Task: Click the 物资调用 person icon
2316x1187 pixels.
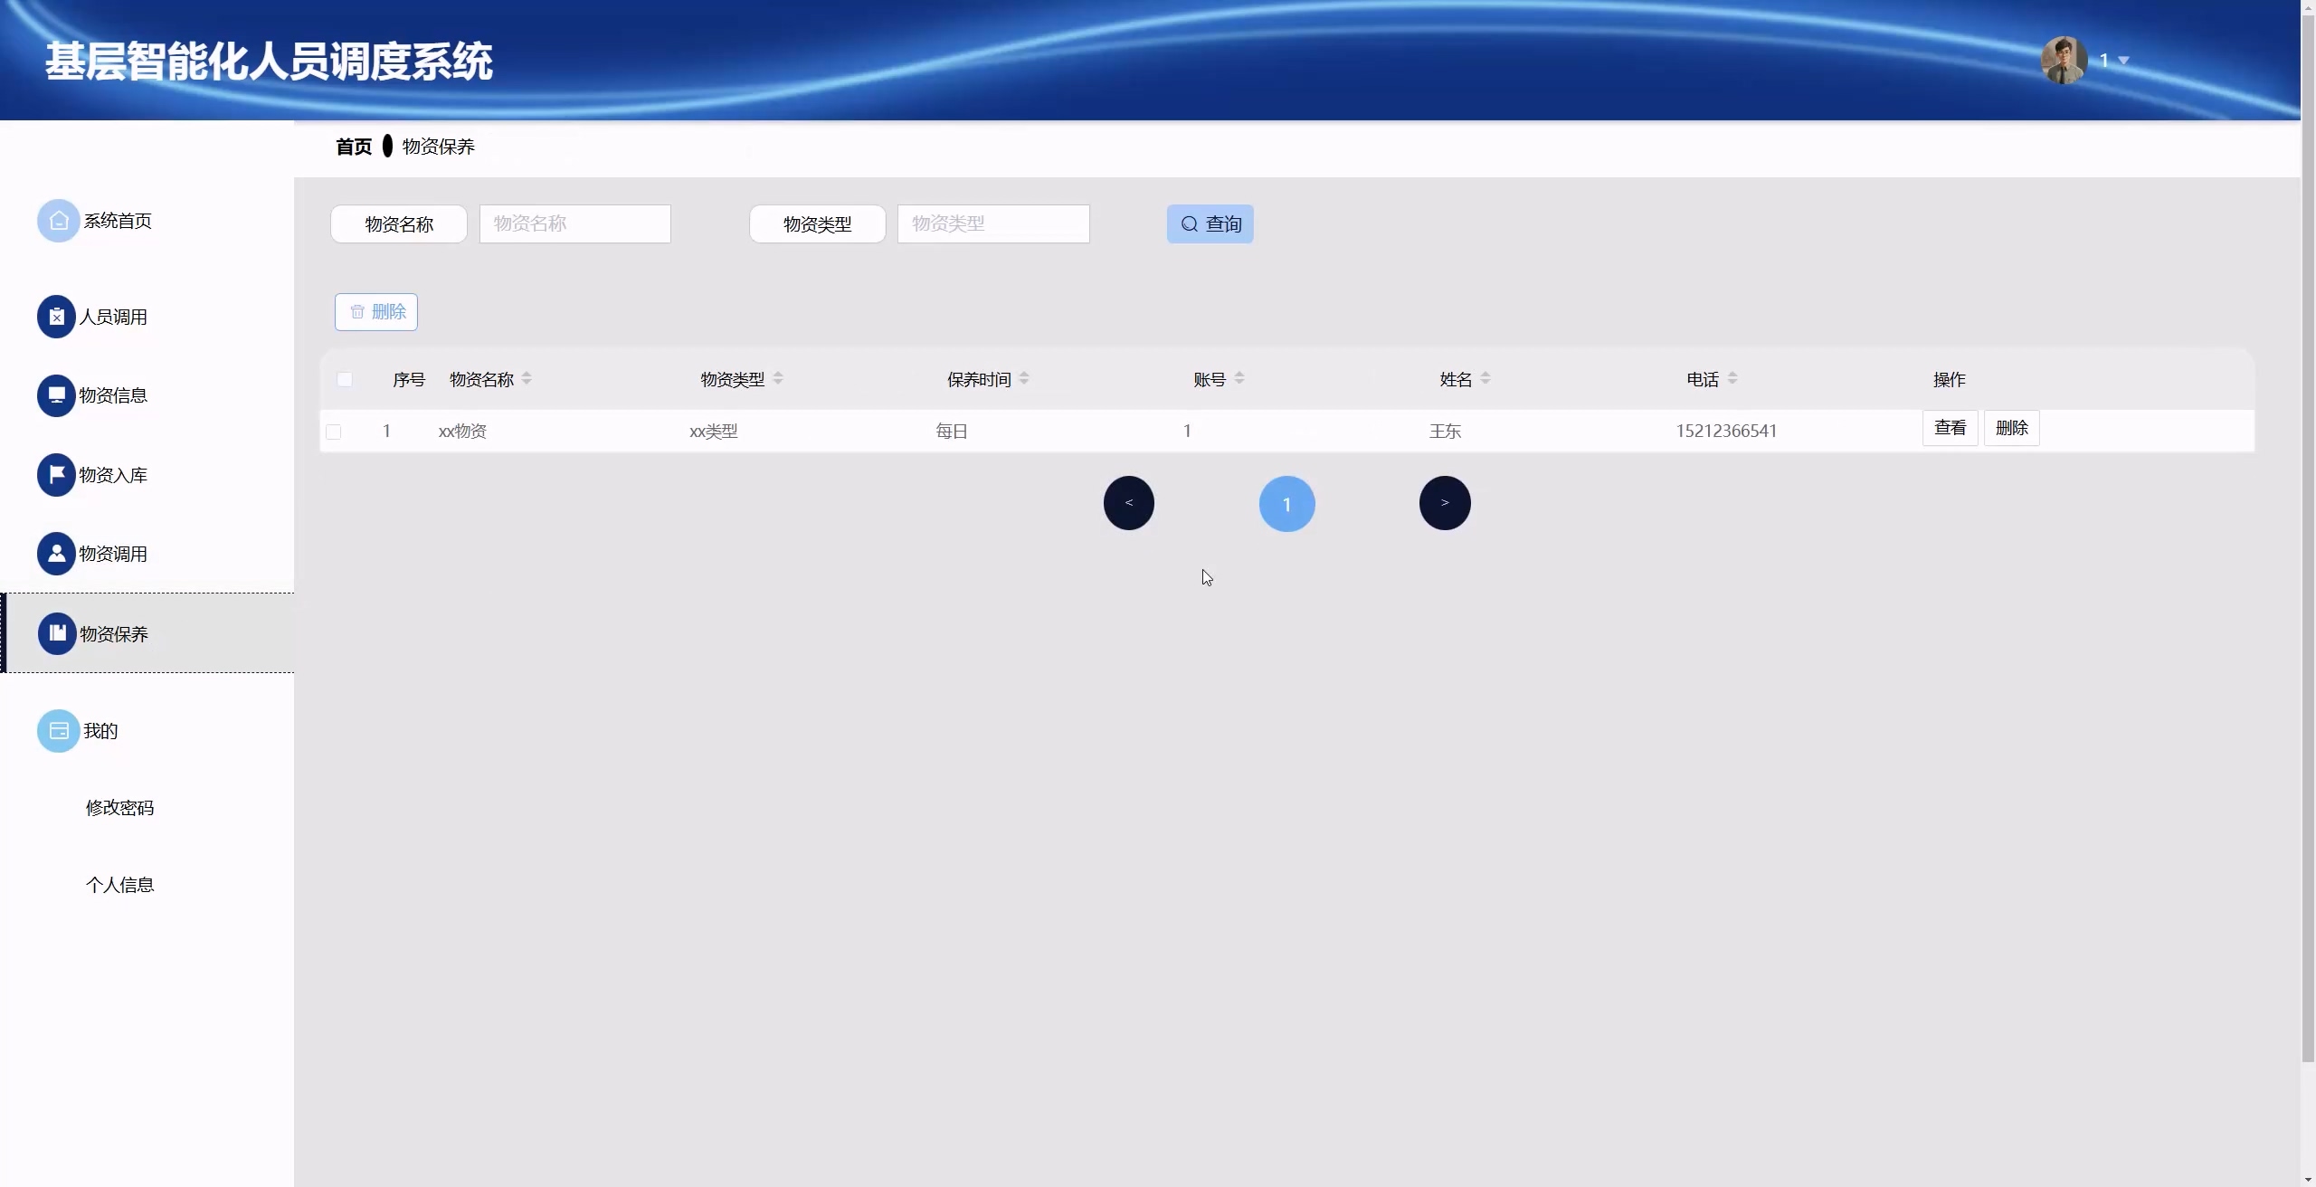Action: coord(56,554)
